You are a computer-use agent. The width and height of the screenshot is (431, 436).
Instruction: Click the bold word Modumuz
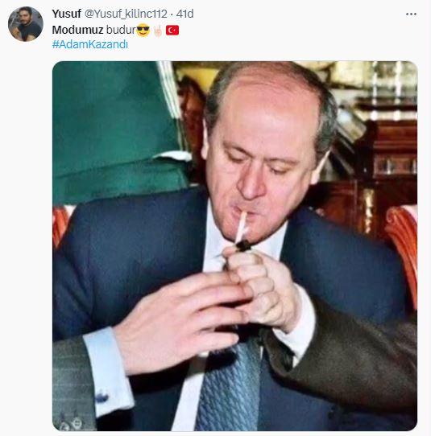[77, 30]
